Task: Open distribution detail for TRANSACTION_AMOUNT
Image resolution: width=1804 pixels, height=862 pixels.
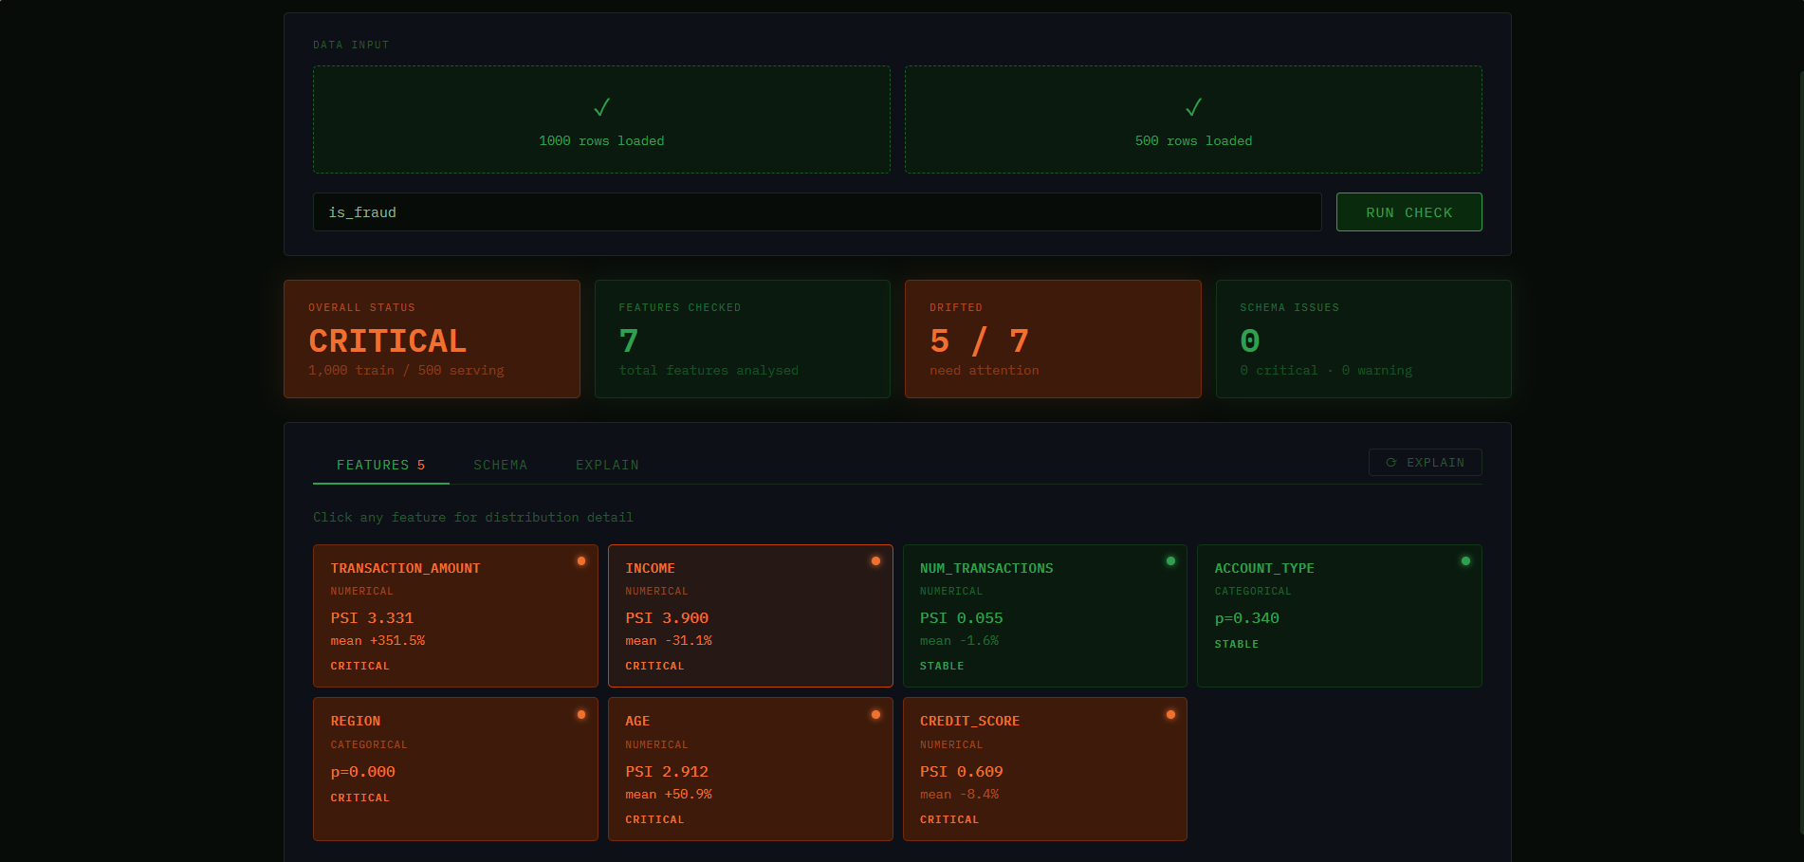Action: (x=455, y=615)
